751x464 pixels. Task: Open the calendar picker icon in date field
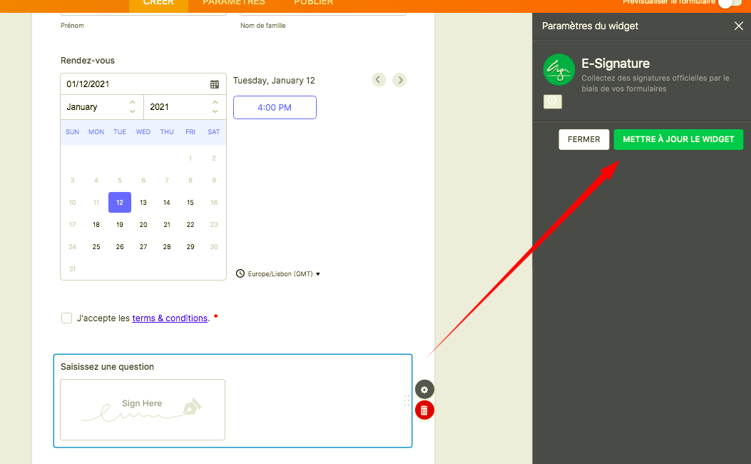tap(215, 84)
